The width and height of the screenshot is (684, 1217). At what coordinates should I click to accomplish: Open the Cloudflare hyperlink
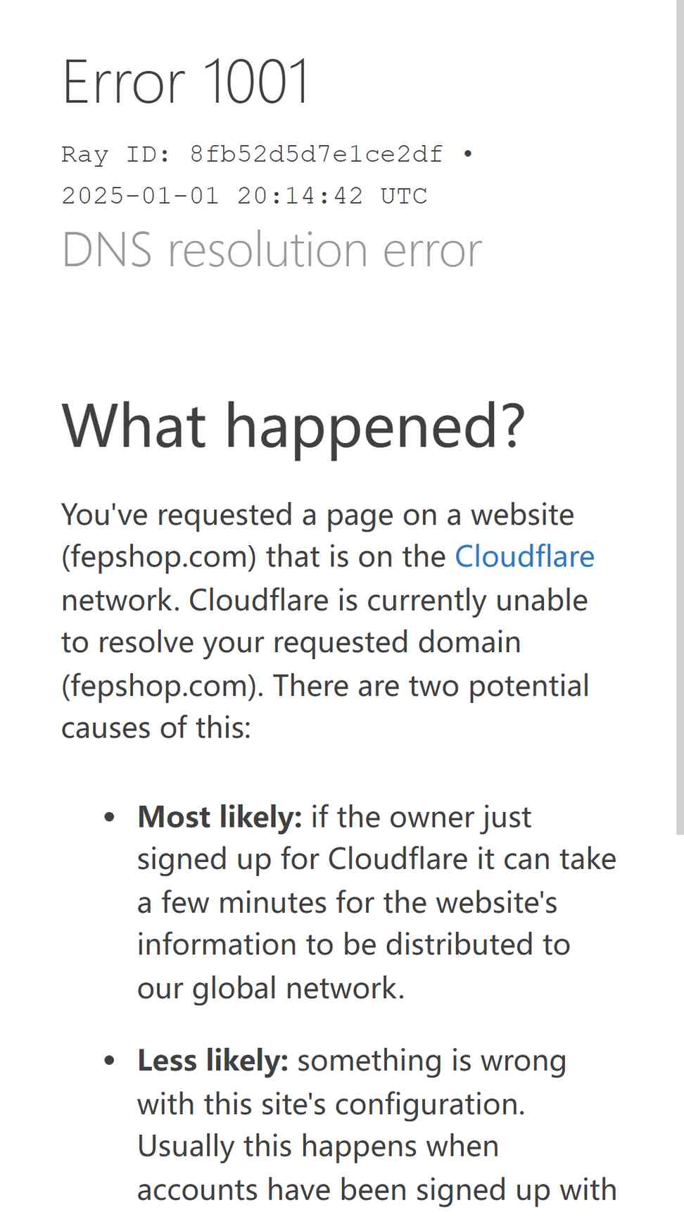(524, 556)
